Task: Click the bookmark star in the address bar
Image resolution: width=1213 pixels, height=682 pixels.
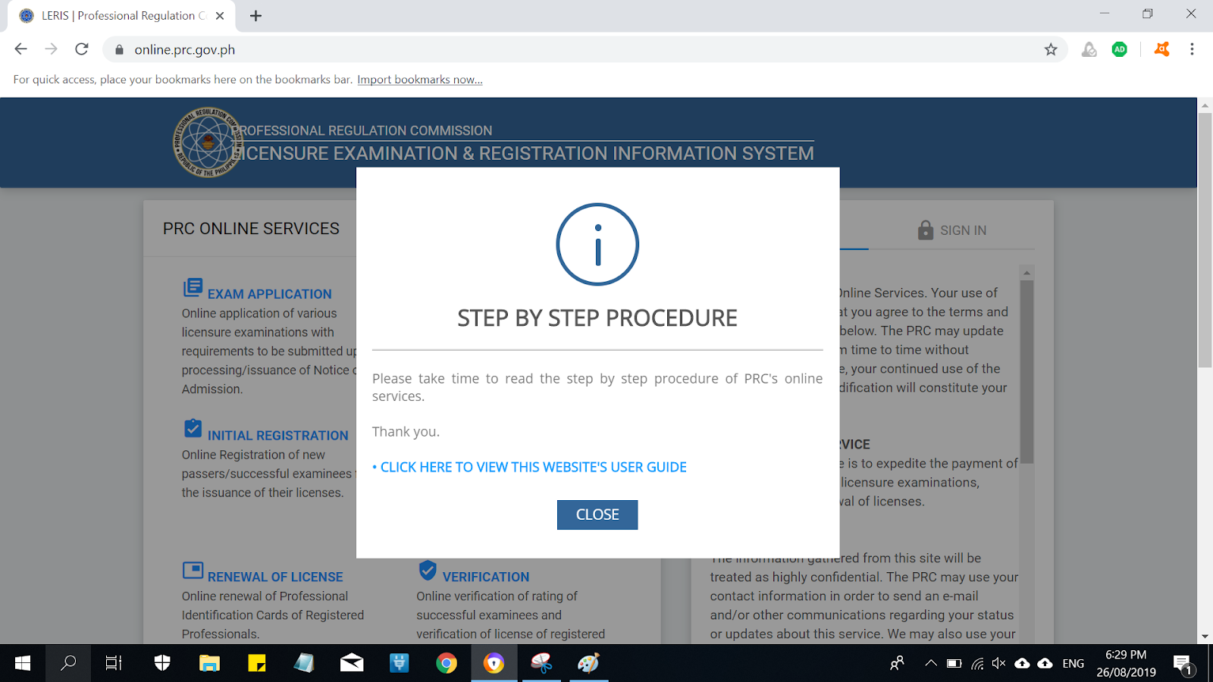Action: click(x=1052, y=48)
